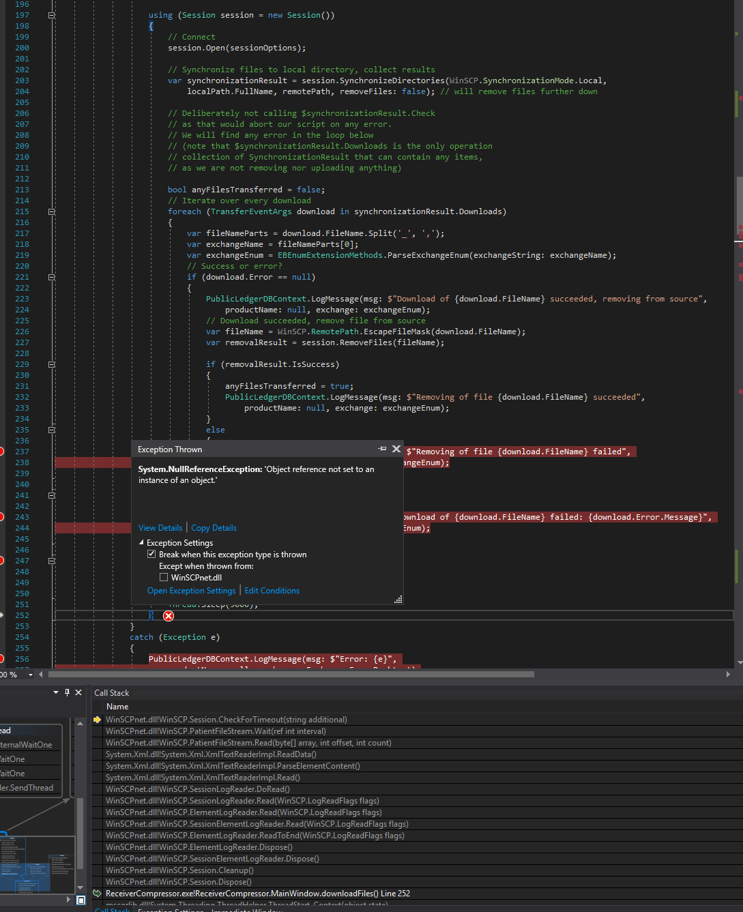743x912 pixels.
Task: Collapse the Exception Settings section
Action: point(142,543)
